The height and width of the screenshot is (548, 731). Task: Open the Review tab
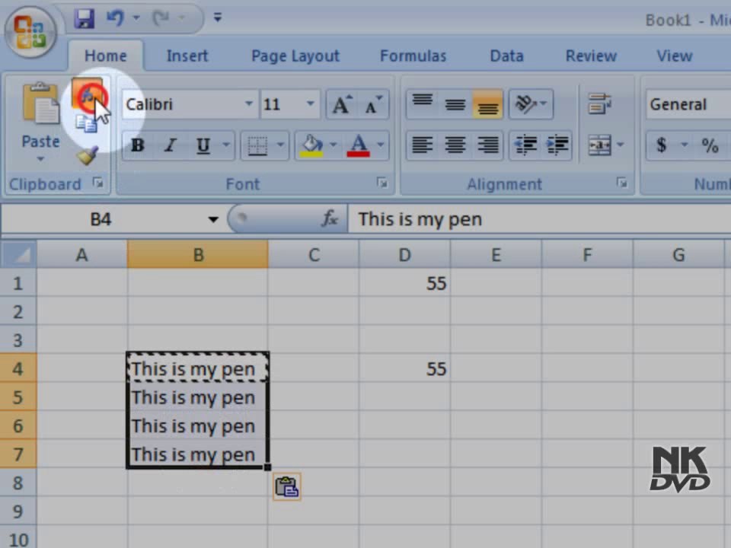click(x=591, y=56)
